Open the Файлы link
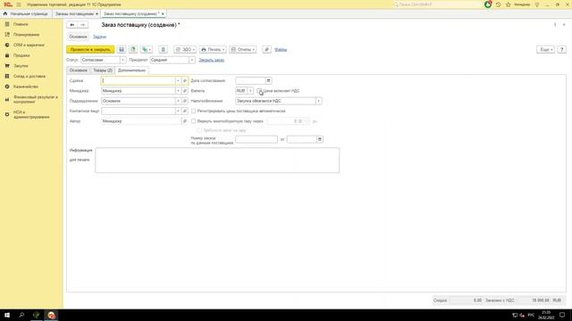 (281, 50)
